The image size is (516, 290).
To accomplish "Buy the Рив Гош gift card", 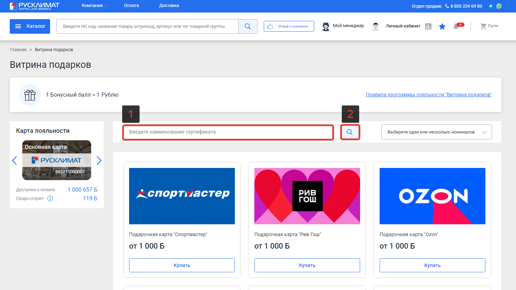I will point(307,265).
